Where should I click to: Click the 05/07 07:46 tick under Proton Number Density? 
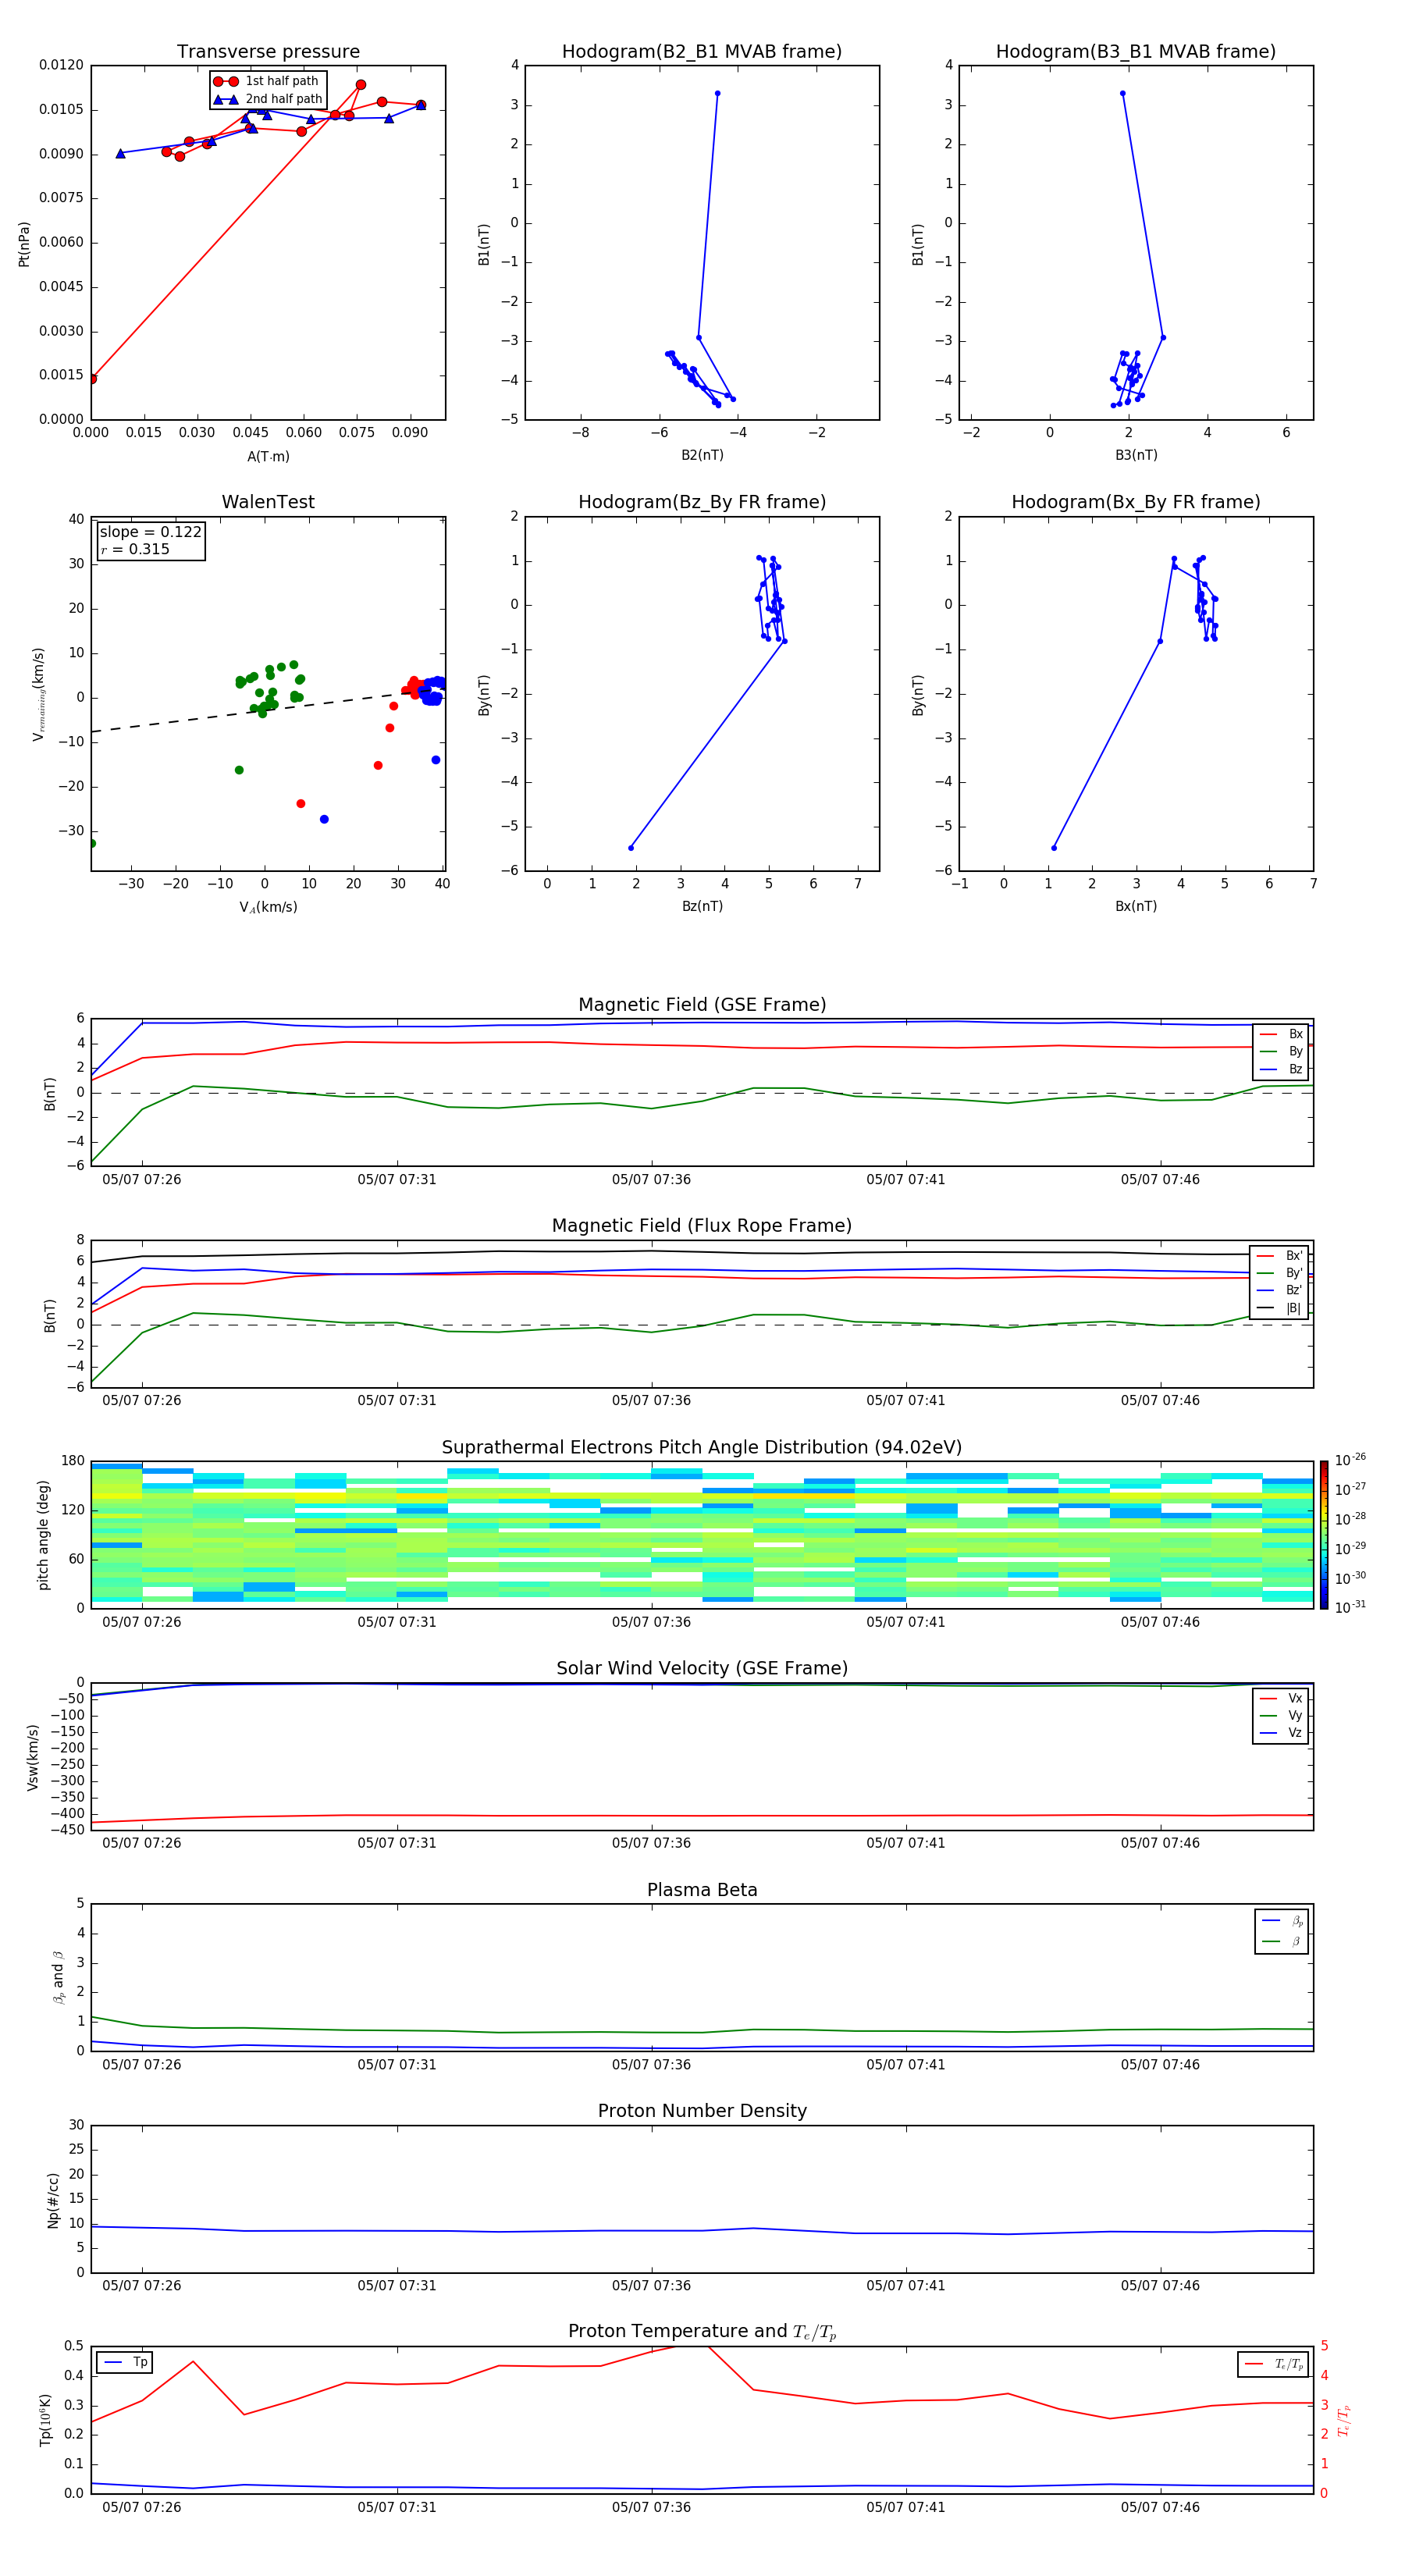[x=1160, y=2286]
